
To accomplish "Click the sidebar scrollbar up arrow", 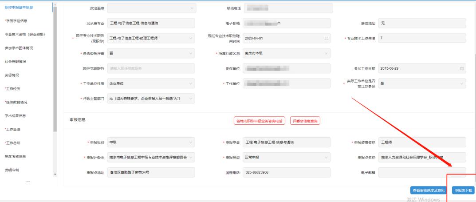I will click(55, 5).
